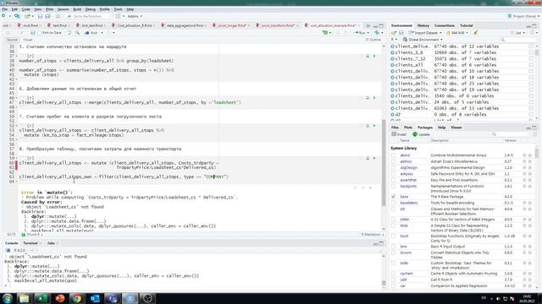Open the List view dropdown in Environment pane
This screenshot has height=304, width=542.
click(519, 33)
